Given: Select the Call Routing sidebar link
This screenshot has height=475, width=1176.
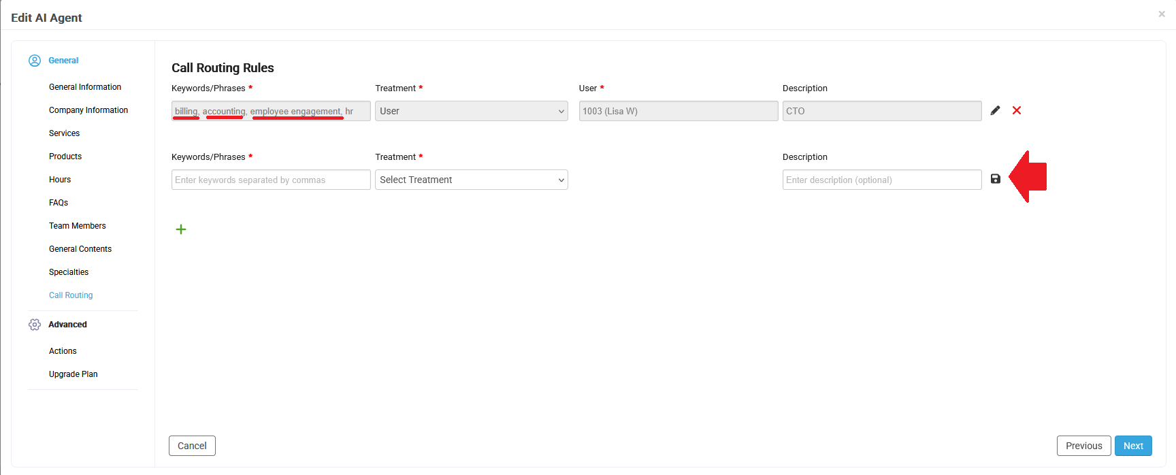Looking at the screenshot, I should (x=71, y=295).
